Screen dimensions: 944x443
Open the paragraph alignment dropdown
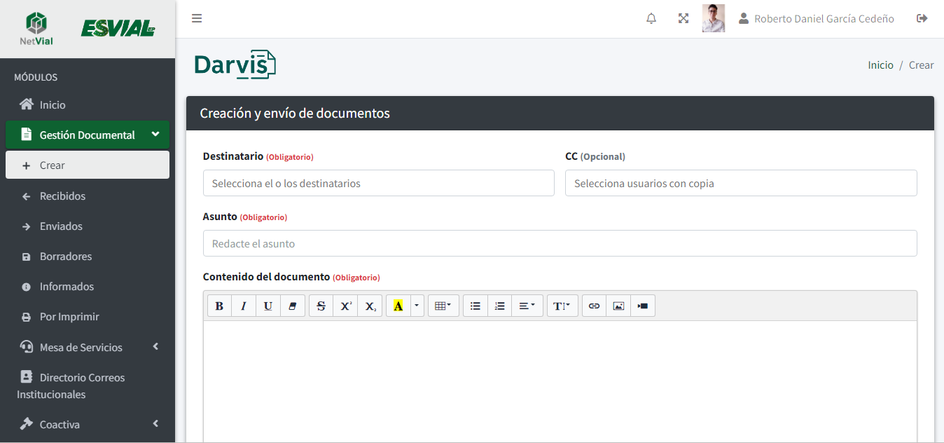[x=527, y=306]
